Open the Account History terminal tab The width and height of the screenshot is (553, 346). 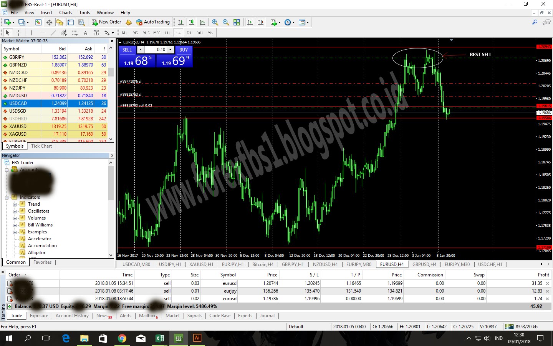tap(72, 316)
